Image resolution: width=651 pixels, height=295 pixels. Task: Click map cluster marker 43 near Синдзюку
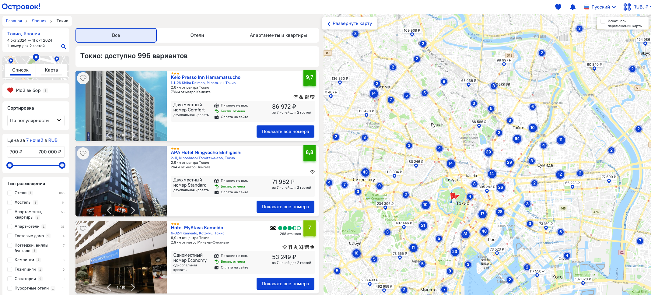(x=365, y=172)
